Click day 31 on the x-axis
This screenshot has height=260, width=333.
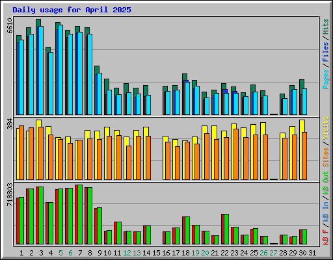point(312,253)
